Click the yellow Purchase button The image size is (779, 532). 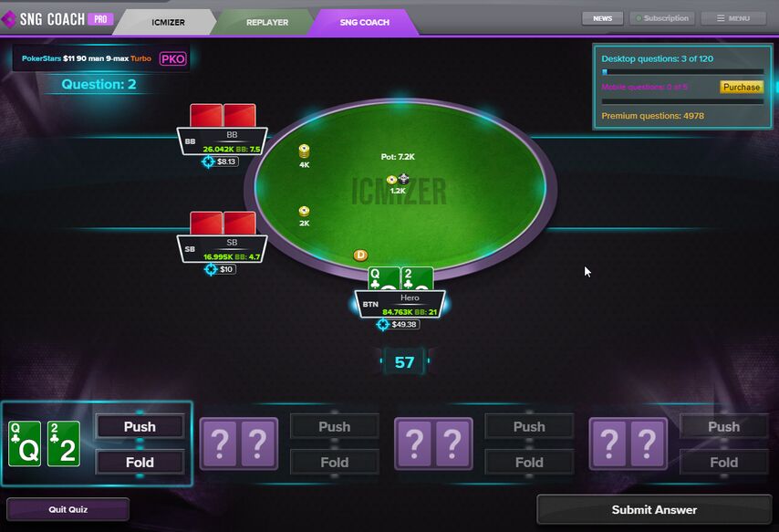point(742,87)
